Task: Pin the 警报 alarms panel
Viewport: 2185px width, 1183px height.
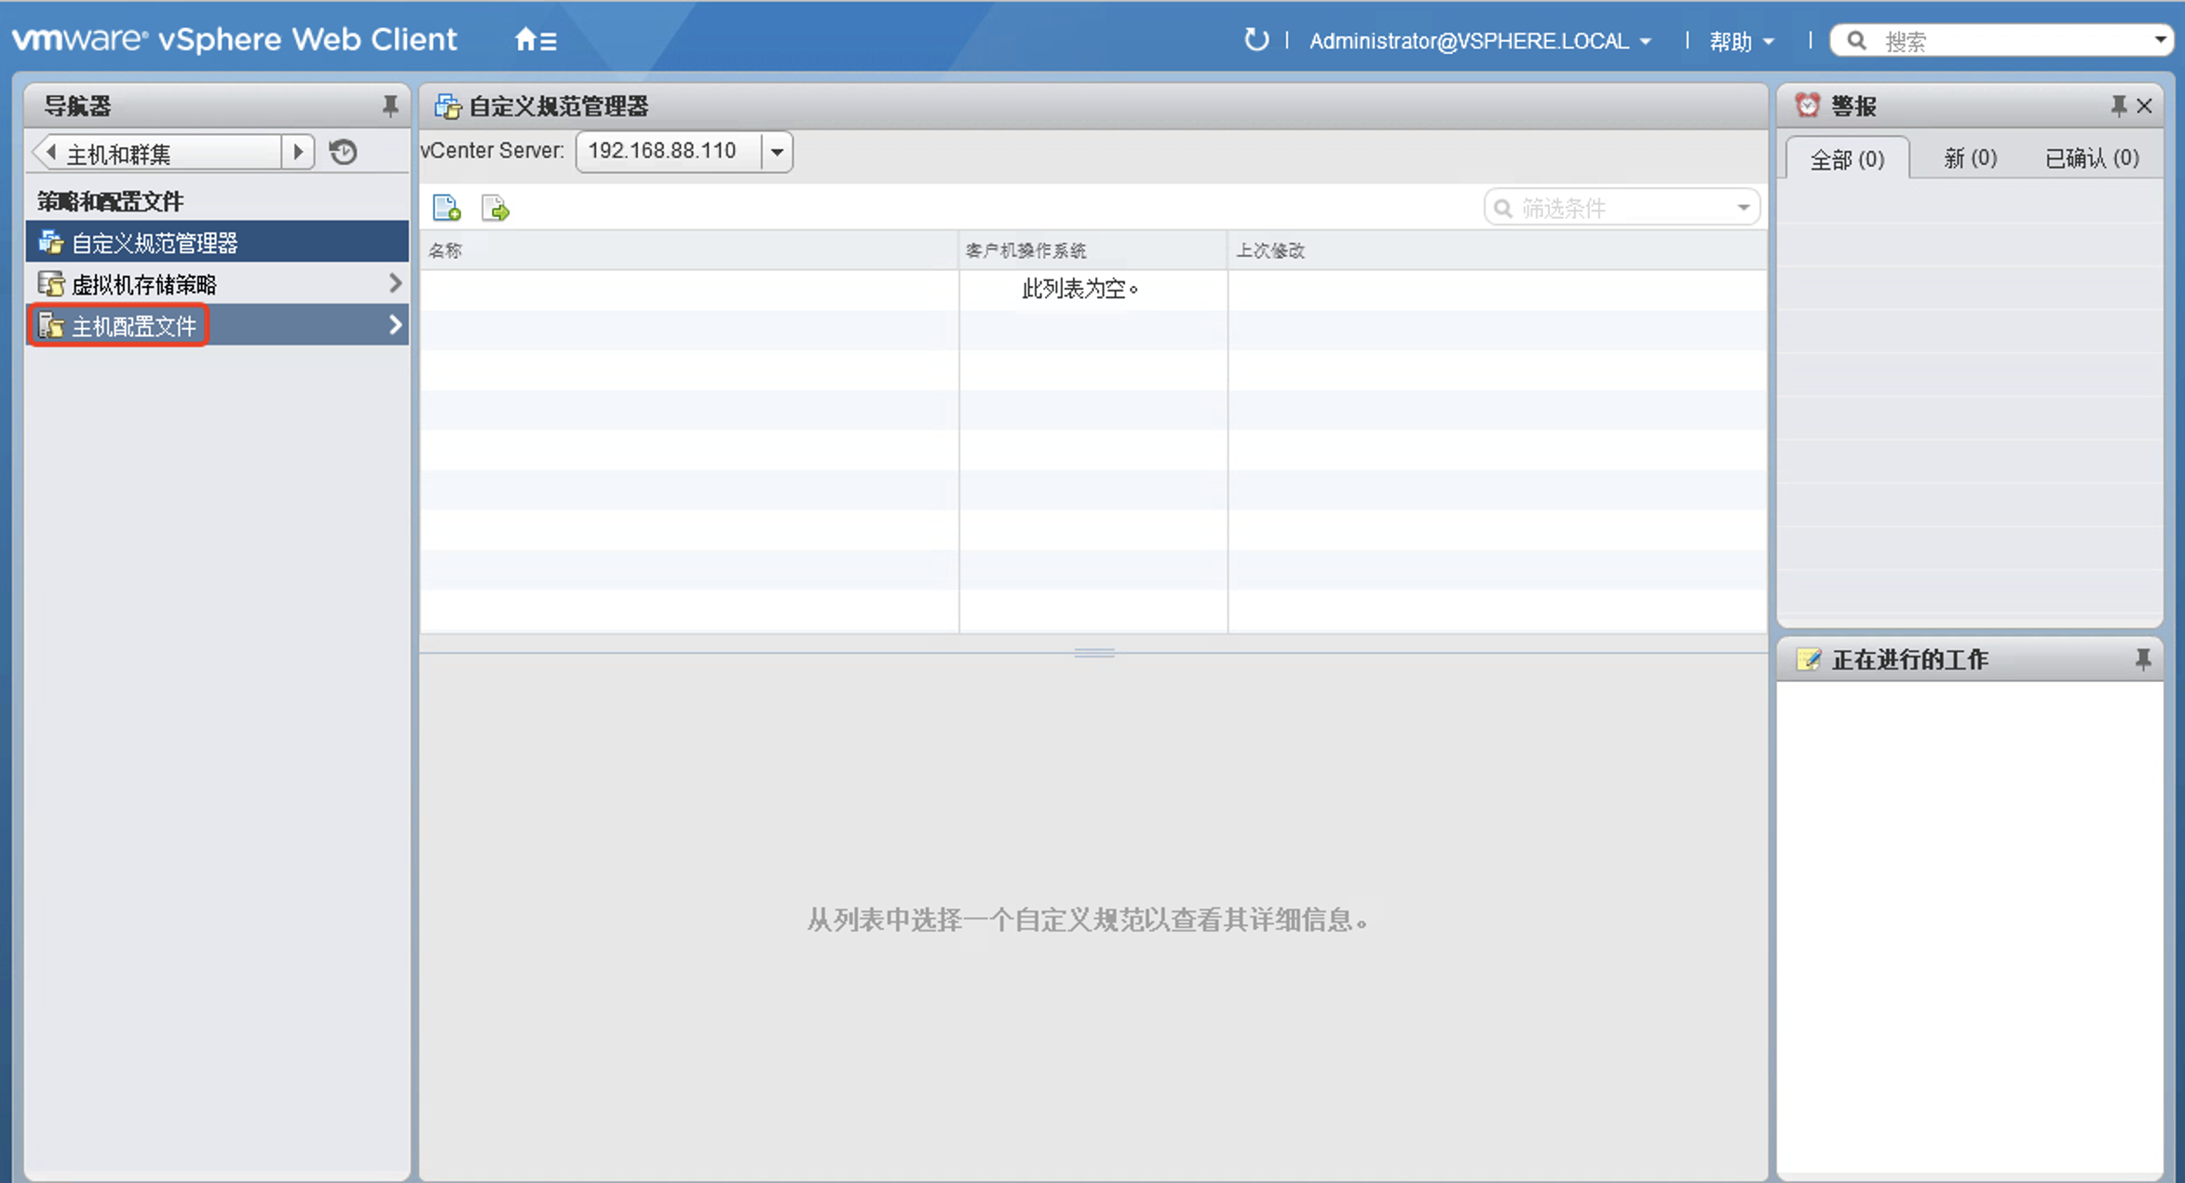Action: [2118, 106]
